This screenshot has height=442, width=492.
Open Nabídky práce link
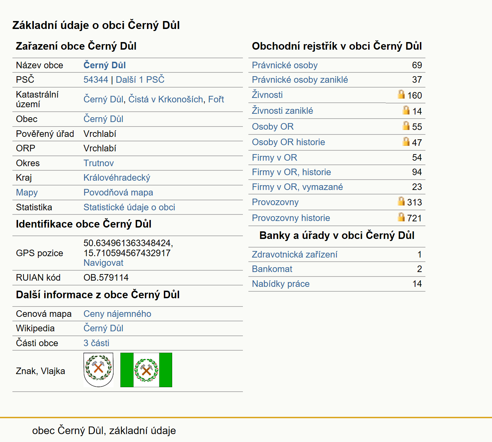[281, 284]
